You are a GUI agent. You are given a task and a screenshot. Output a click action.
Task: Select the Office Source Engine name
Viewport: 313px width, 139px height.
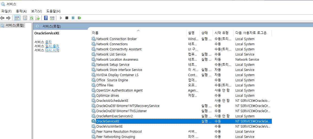point(112,80)
